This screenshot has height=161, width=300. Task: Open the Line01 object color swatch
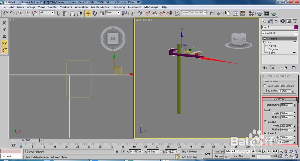[296, 27]
